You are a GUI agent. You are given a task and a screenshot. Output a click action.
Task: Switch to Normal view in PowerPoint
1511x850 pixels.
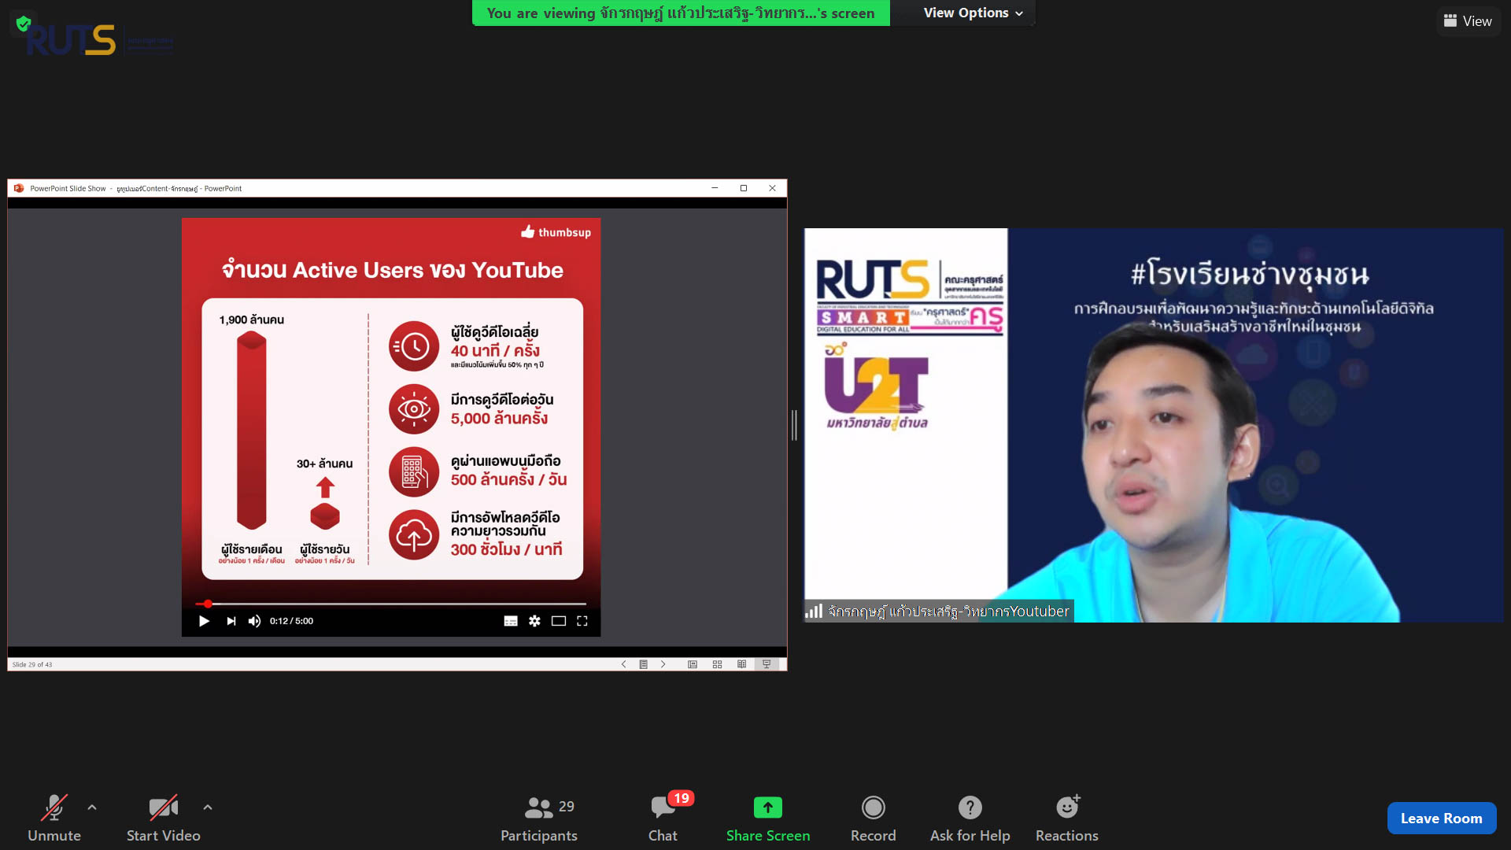693,664
